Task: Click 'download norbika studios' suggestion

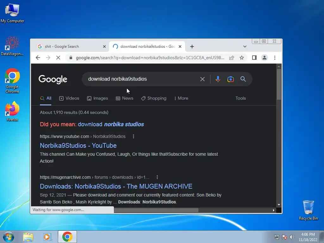Action: coord(111,124)
